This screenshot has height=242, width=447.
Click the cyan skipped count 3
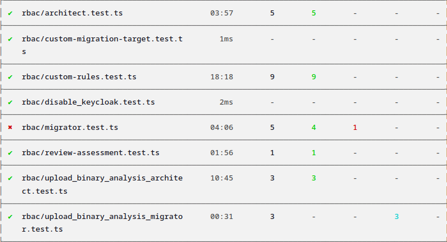coord(396,216)
